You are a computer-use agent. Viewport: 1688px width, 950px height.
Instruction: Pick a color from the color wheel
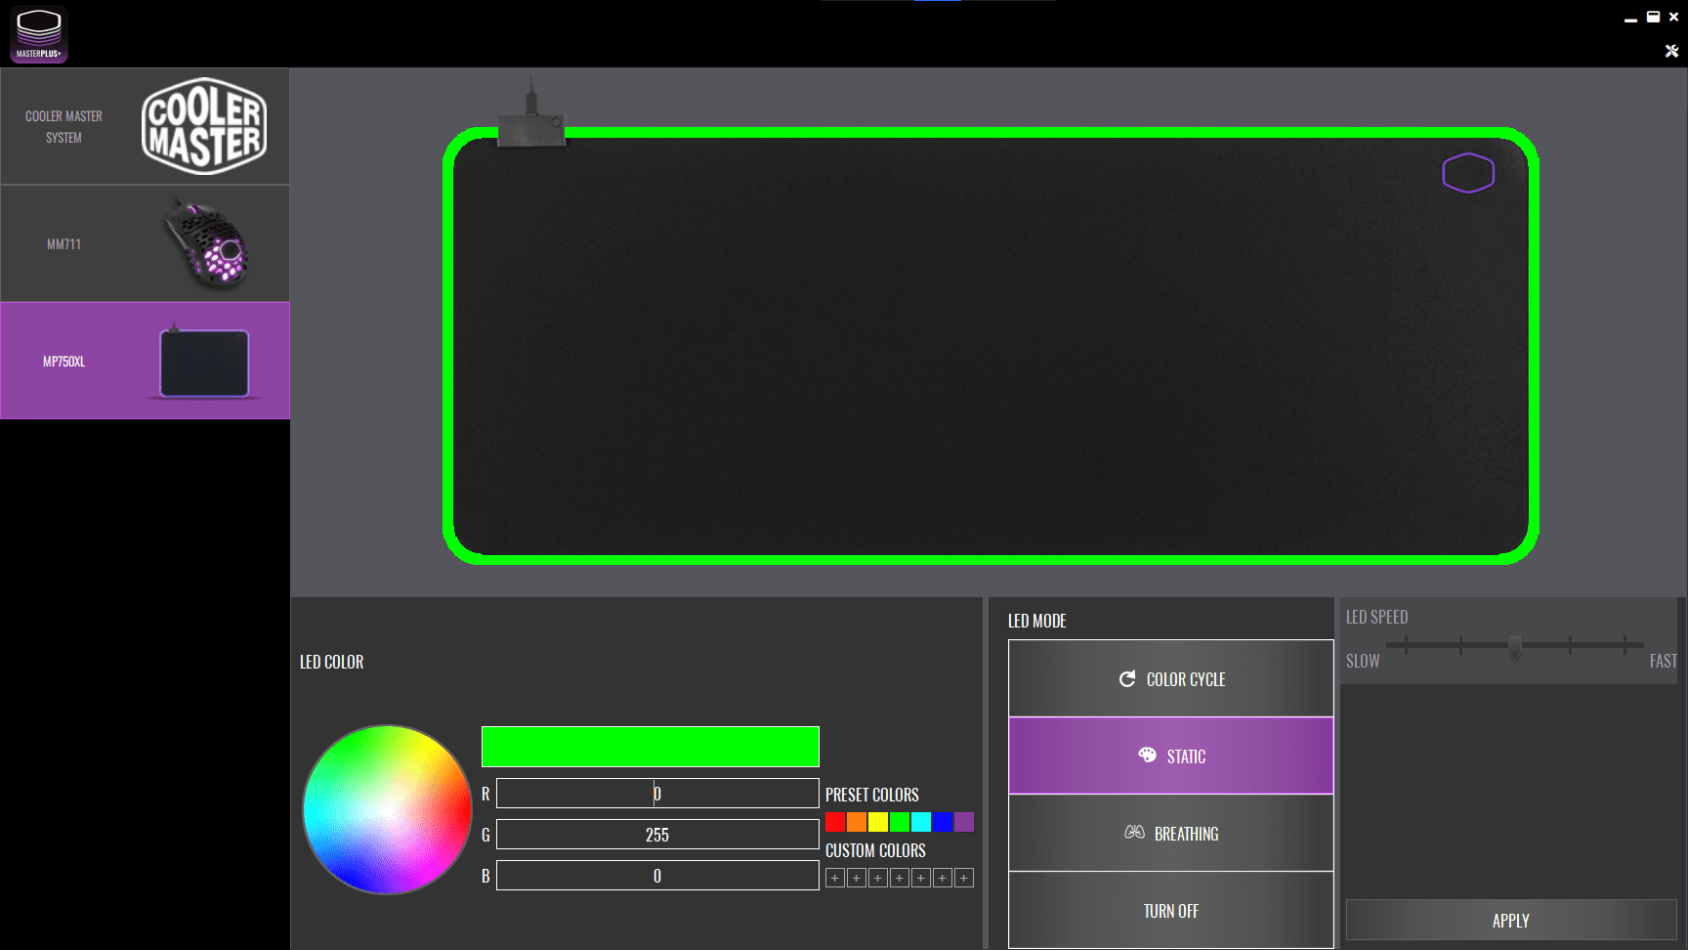pyautogui.click(x=387, y=809)
